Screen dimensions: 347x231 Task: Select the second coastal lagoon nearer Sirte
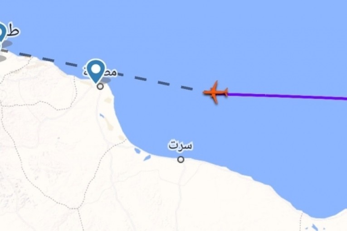pos(147,158)
